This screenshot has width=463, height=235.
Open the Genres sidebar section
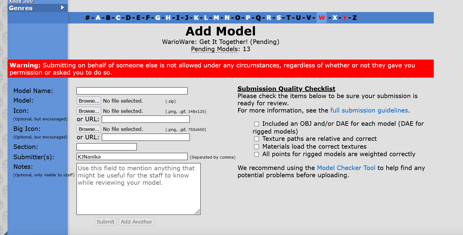(x=38, y=8)
